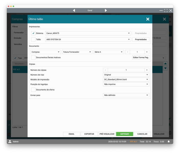Increase document number with plus button

point(147,52)
